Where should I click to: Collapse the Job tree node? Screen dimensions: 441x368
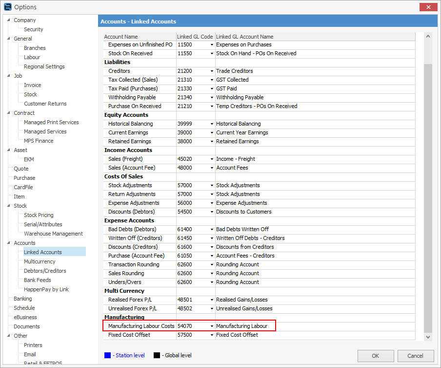9,76
